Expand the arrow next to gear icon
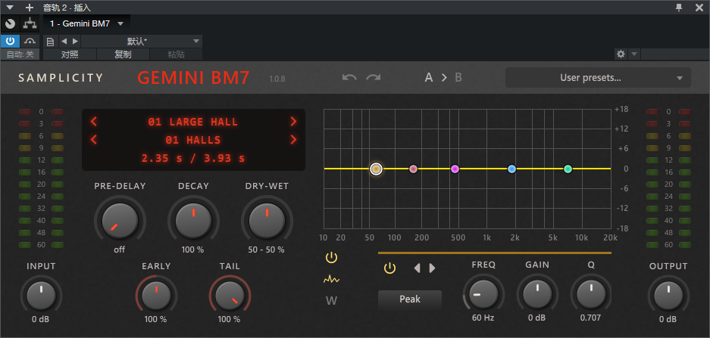The image size is (710, 338). [634, 54]
